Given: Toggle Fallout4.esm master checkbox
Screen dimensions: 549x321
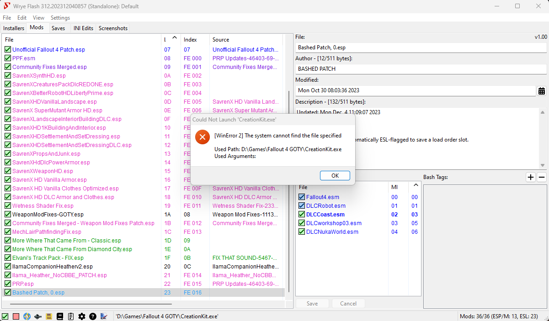Looking at the screenshot, I should point(302,197).
